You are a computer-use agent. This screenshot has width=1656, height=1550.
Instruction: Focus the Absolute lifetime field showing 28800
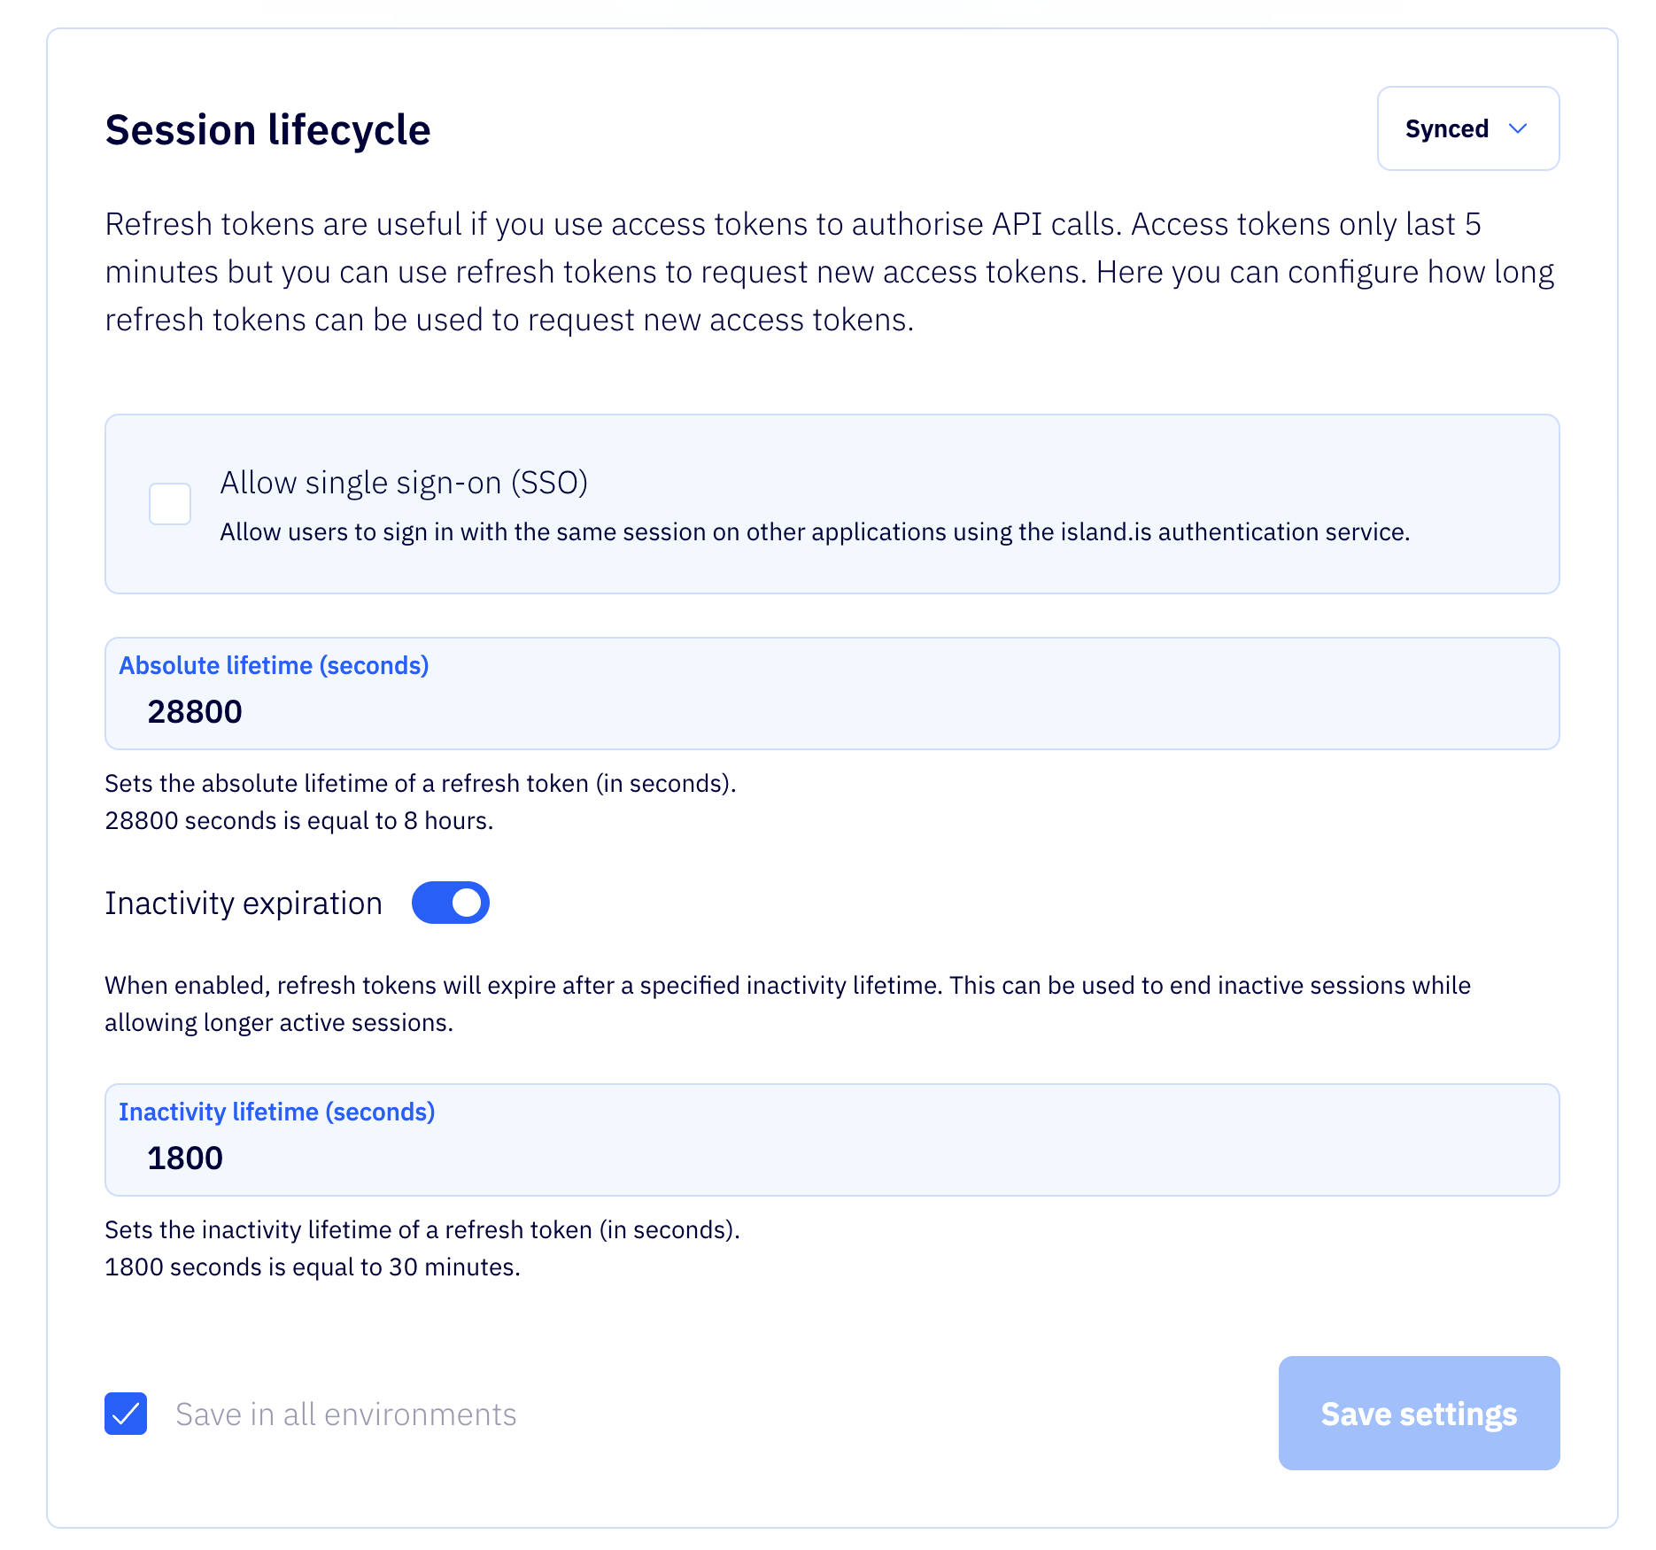pos(831,712)
